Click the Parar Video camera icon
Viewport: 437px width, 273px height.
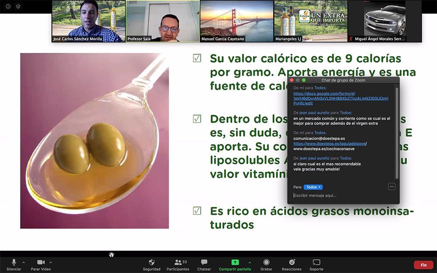click(41, 262)
